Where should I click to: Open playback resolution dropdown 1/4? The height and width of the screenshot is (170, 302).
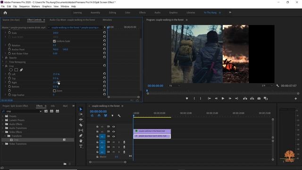267,85
